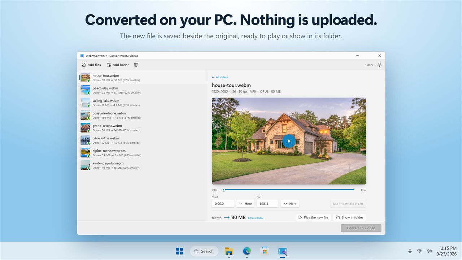Click the kyoto-pagoda.webm thumbnail
Image resolution: width=462 pixels, height=260 pixels.
click(x=86, y=165)
